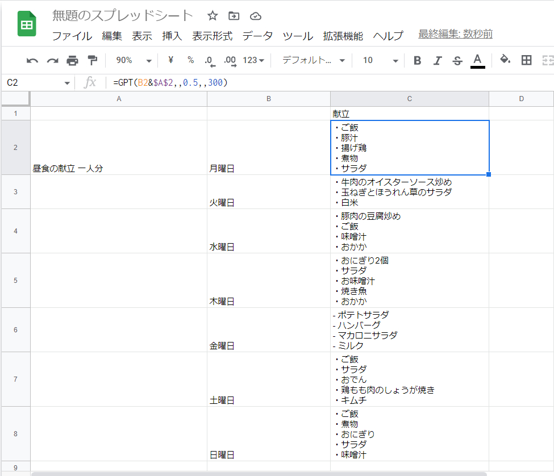Open the Google Sheets home icon
554x476 pixels.
27,24
